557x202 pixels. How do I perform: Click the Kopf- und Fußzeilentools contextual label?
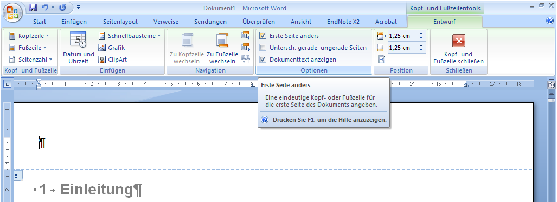445,8
